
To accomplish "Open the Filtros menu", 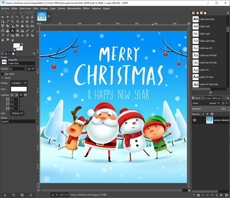I will (86, 8).
